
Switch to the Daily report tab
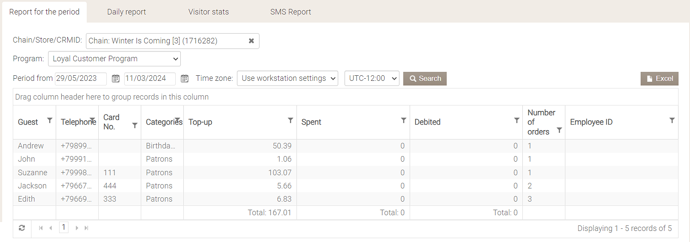(x=126, y=12)
